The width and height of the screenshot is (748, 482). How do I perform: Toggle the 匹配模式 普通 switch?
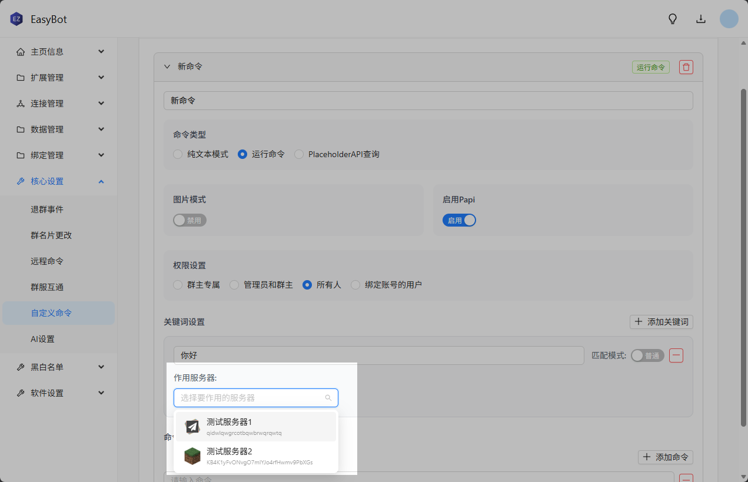647,355
